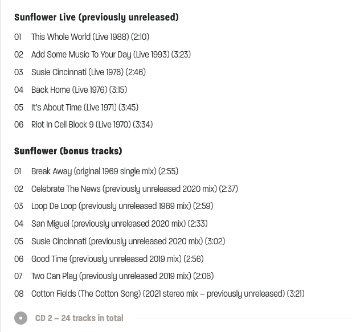The image size is (352, 332).
Task: Select Add Some Music To Your Day track
Action: (x=111, y=55)
